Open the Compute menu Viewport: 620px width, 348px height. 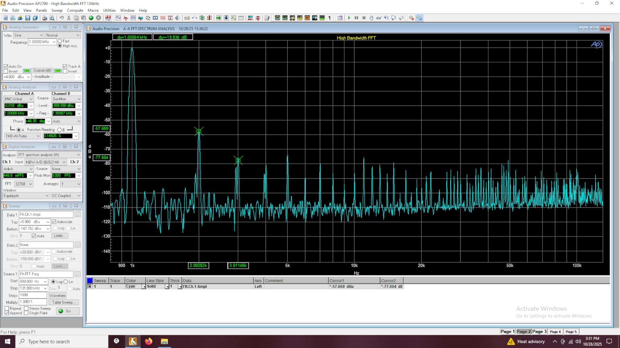[x=75, y=11]
